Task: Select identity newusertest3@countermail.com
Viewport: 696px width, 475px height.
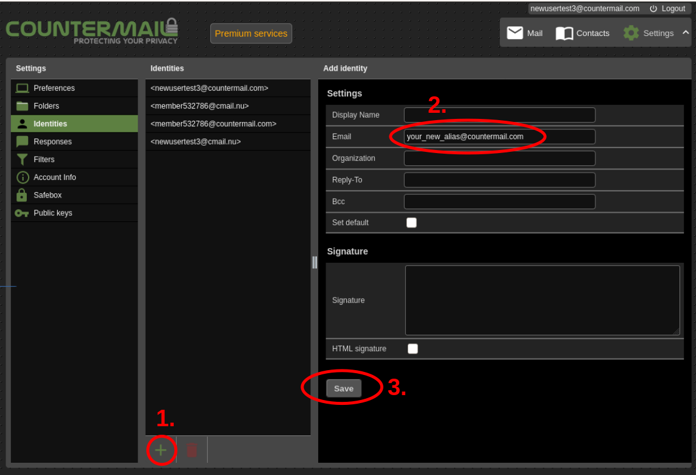Action: [228, 88]
